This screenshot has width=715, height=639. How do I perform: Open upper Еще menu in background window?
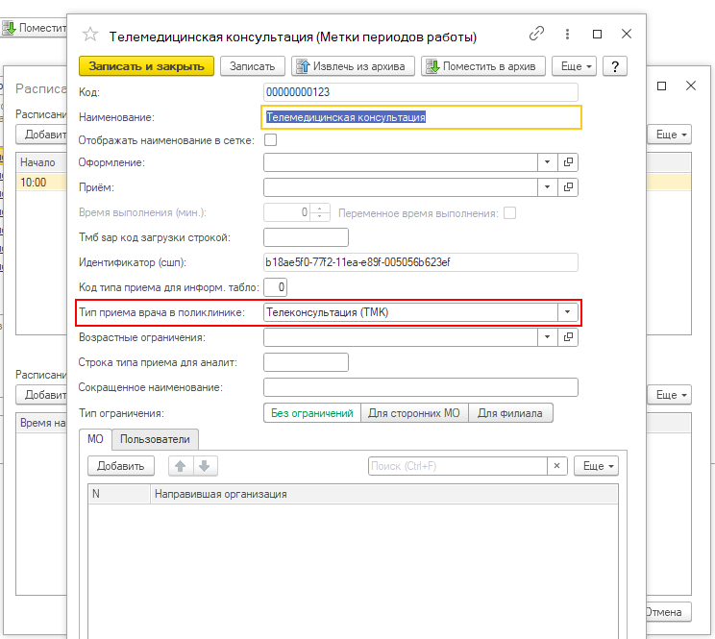[x=670, y=135]
